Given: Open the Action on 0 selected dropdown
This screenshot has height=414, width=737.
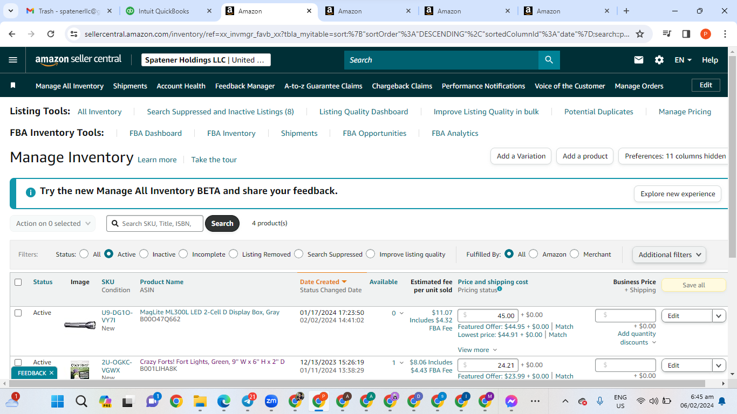Looking at the screenshot, I should point(53,223).
